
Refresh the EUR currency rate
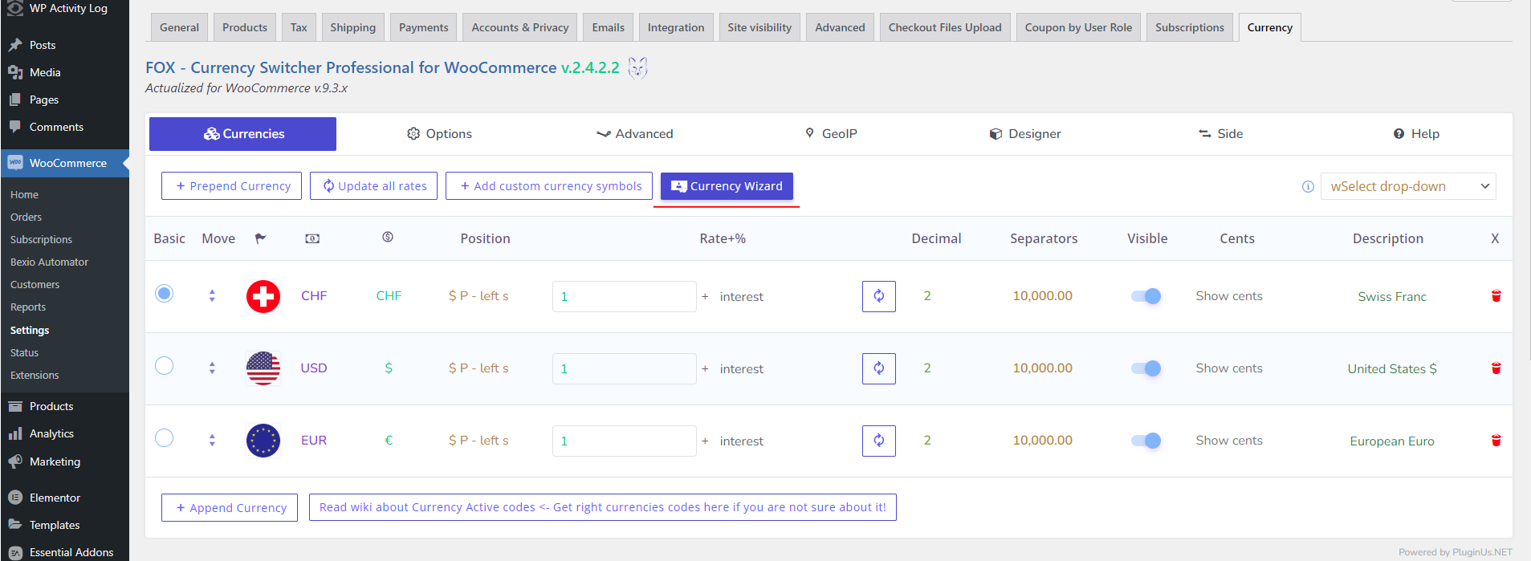coord(878,441)
